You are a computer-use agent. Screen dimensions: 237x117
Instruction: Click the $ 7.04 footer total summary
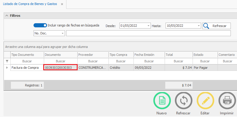pos(179,86)
